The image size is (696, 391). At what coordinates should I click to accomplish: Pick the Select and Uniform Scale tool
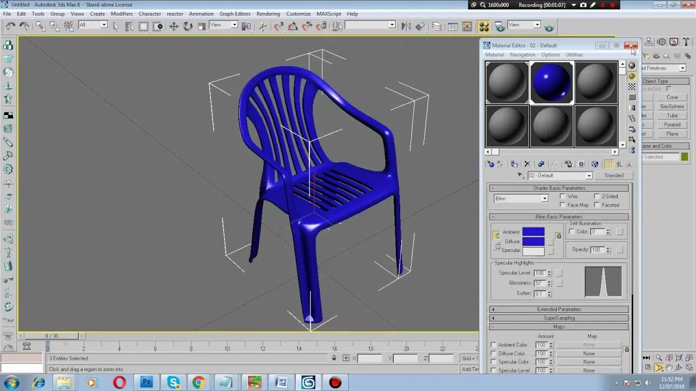coord(202,26)
